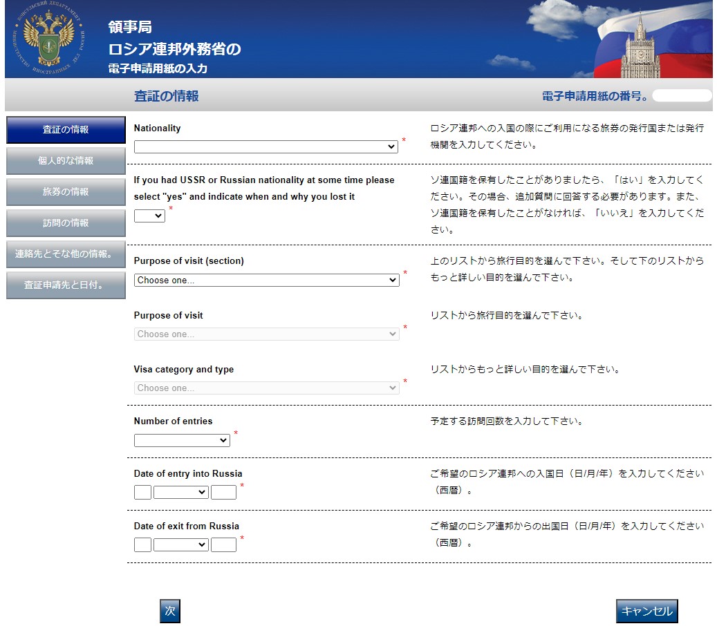Screen dimensions: 717x626
Task: Click the year field for Date of exit
Action: point(223,544)
